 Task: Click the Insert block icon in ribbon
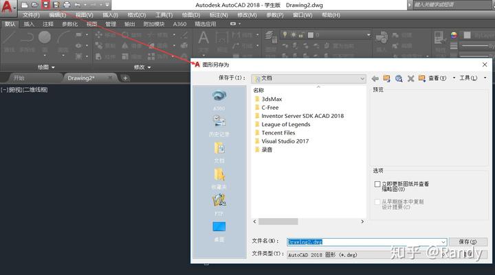(382, 38)
